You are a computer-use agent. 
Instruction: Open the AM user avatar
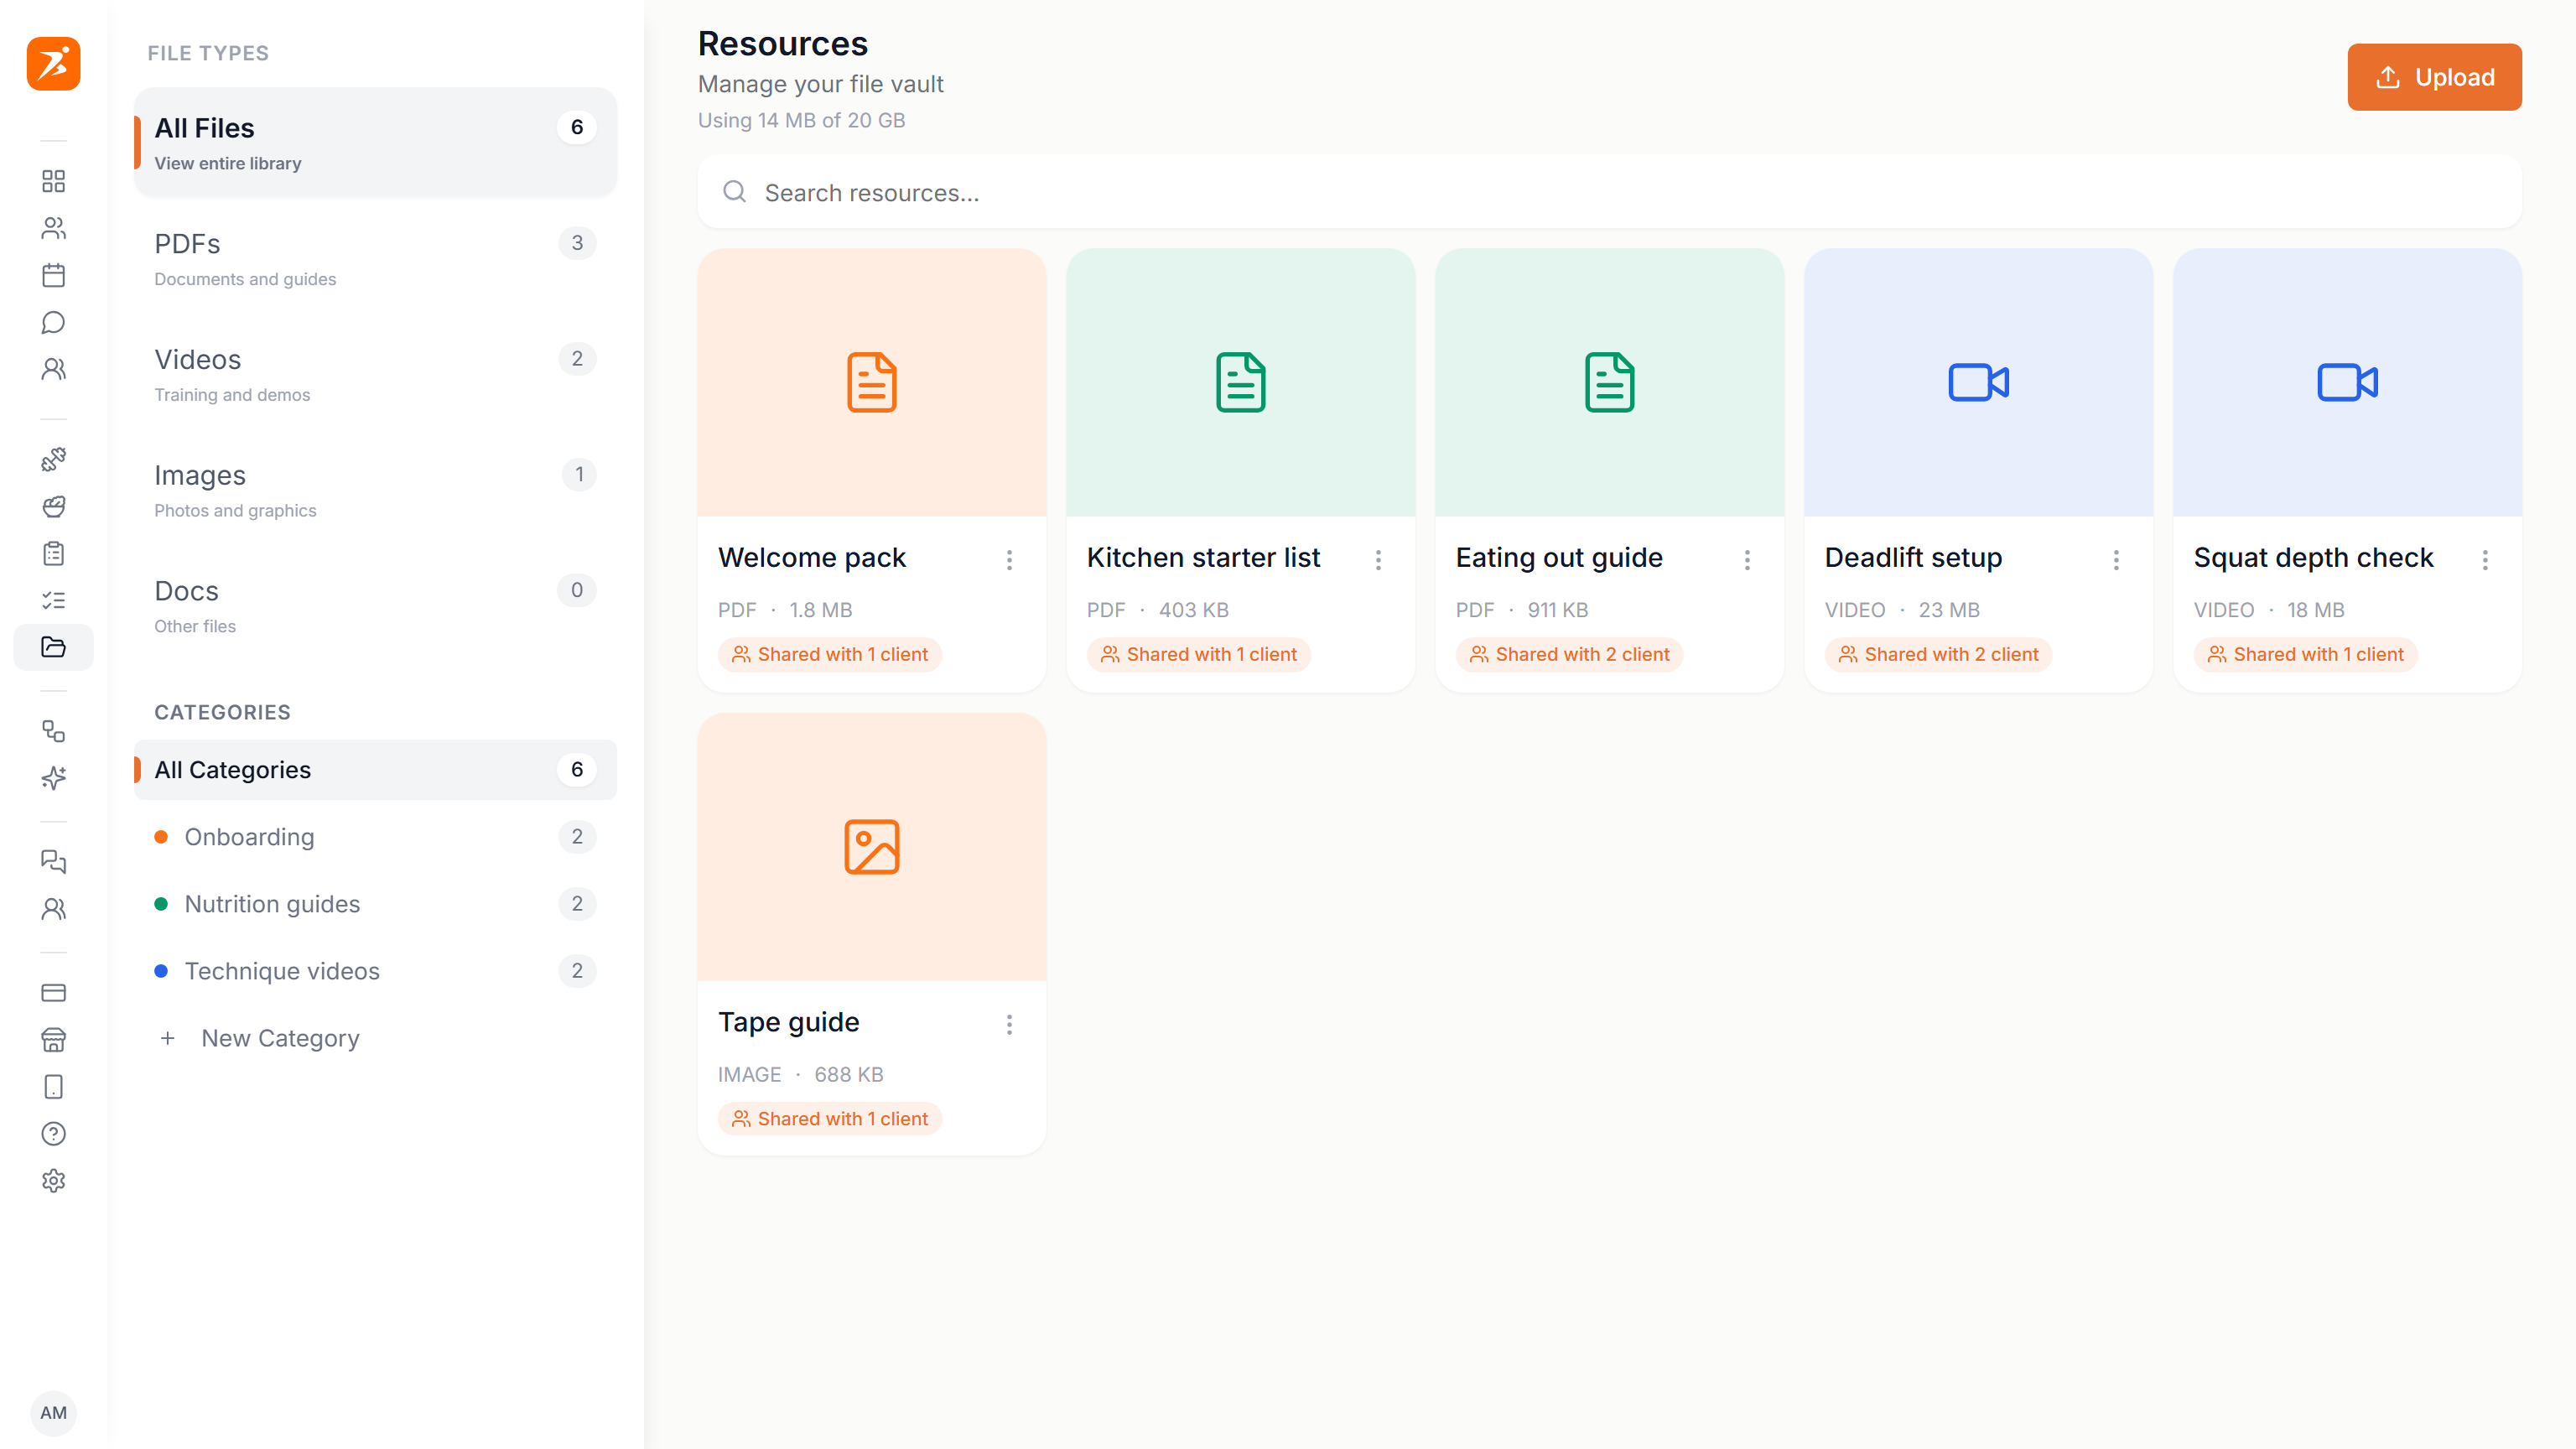coord(53,1413)
